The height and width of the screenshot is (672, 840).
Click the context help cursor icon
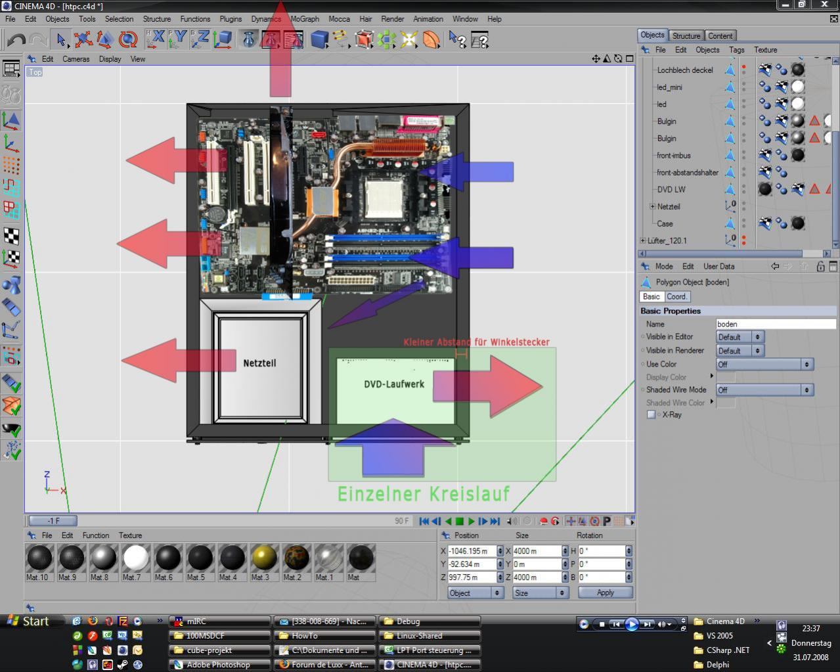click(x=458, y=39)
